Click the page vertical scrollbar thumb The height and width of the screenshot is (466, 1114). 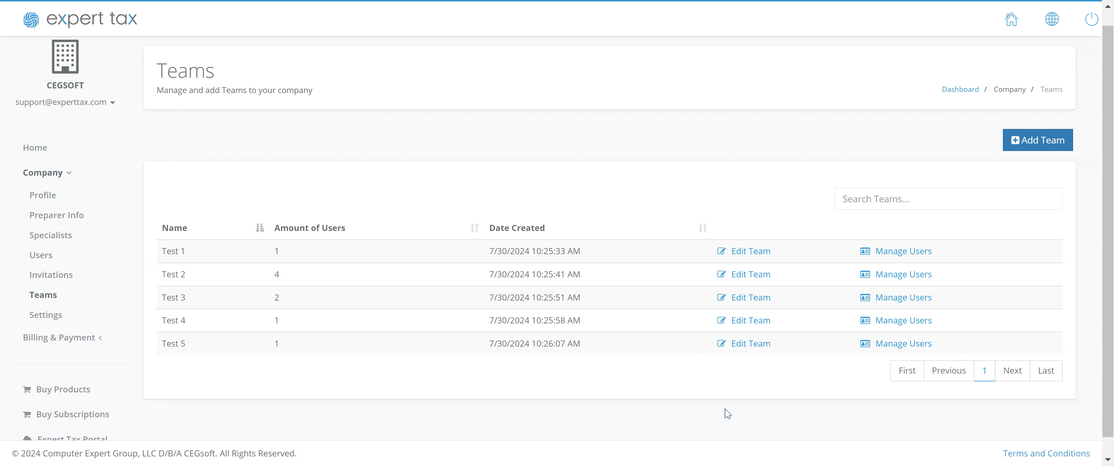click(x=1108, y=231)
